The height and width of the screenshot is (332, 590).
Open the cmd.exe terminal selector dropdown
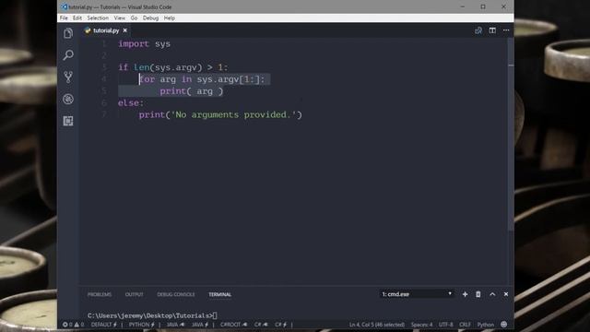coord(417,294)
